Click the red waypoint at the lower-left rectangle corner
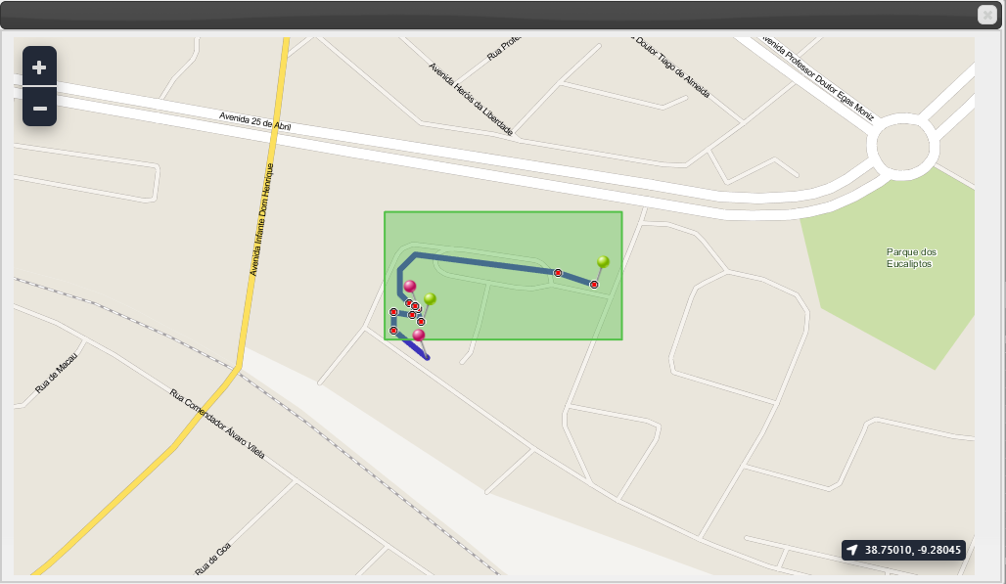 pos(393,331)
